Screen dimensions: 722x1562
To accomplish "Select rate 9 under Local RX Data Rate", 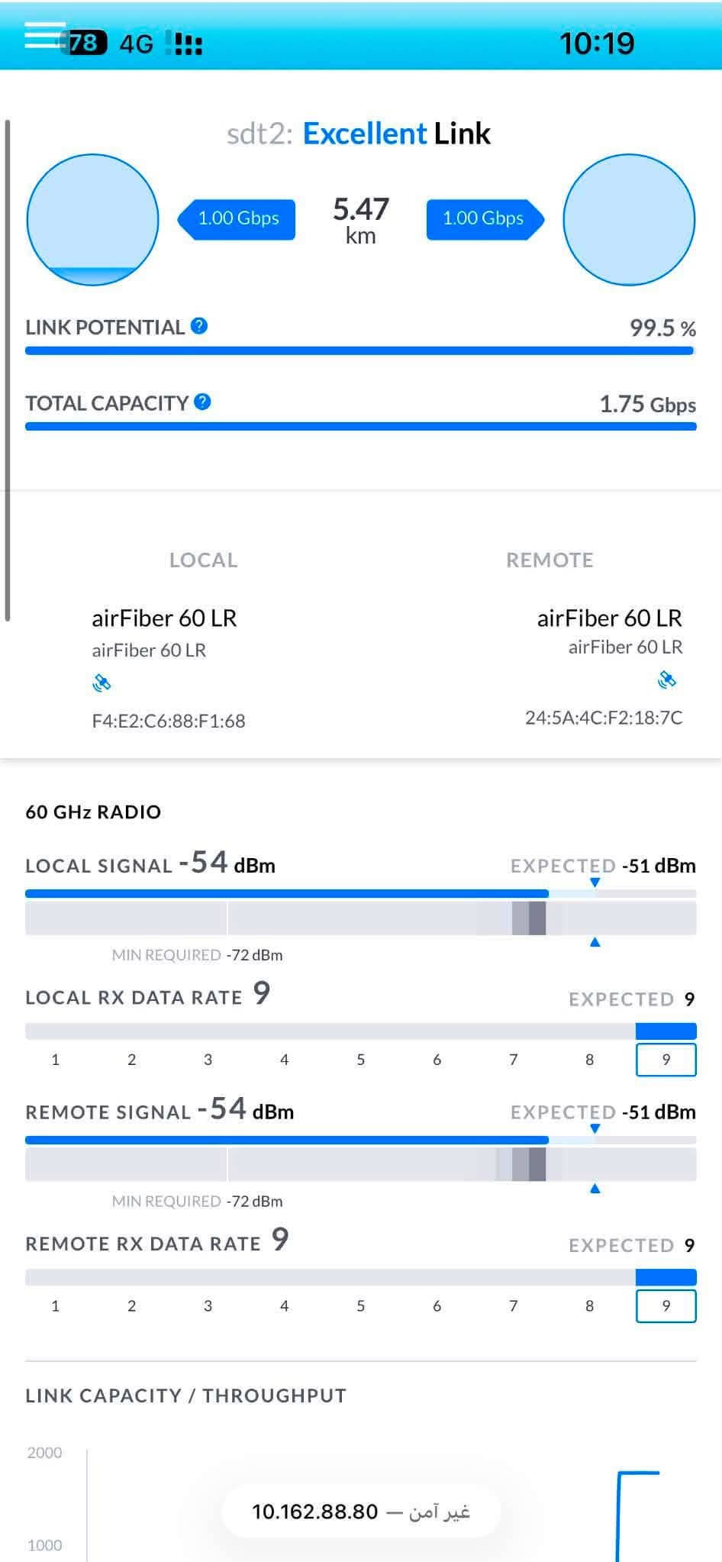I will 666,1060.
